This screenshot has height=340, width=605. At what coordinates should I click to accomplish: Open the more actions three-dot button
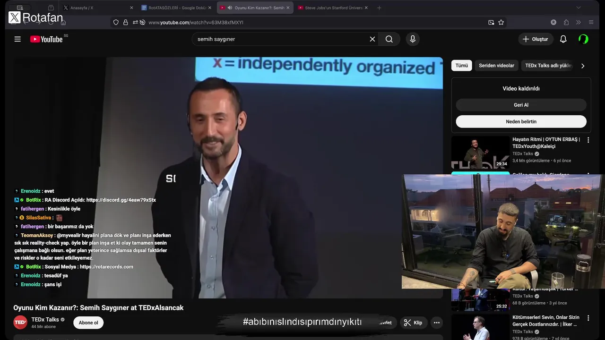[437, 323]
